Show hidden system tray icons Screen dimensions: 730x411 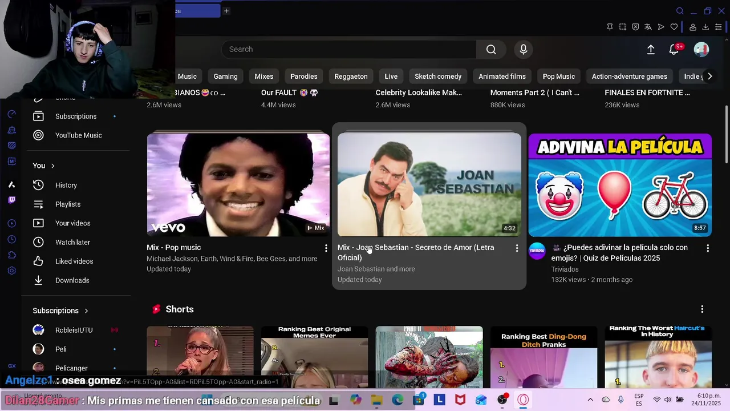click(590, 400)
